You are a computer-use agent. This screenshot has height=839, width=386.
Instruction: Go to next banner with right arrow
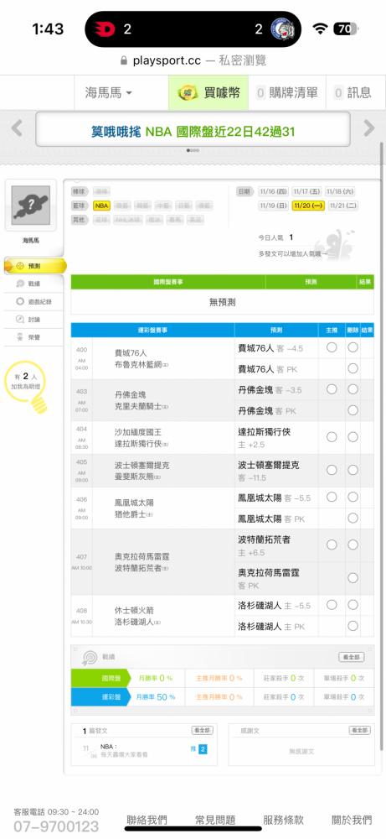click(x=369, y=128)
